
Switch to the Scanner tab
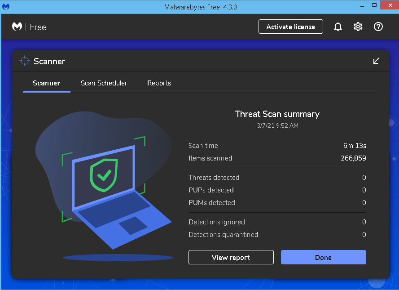(47, 83)
